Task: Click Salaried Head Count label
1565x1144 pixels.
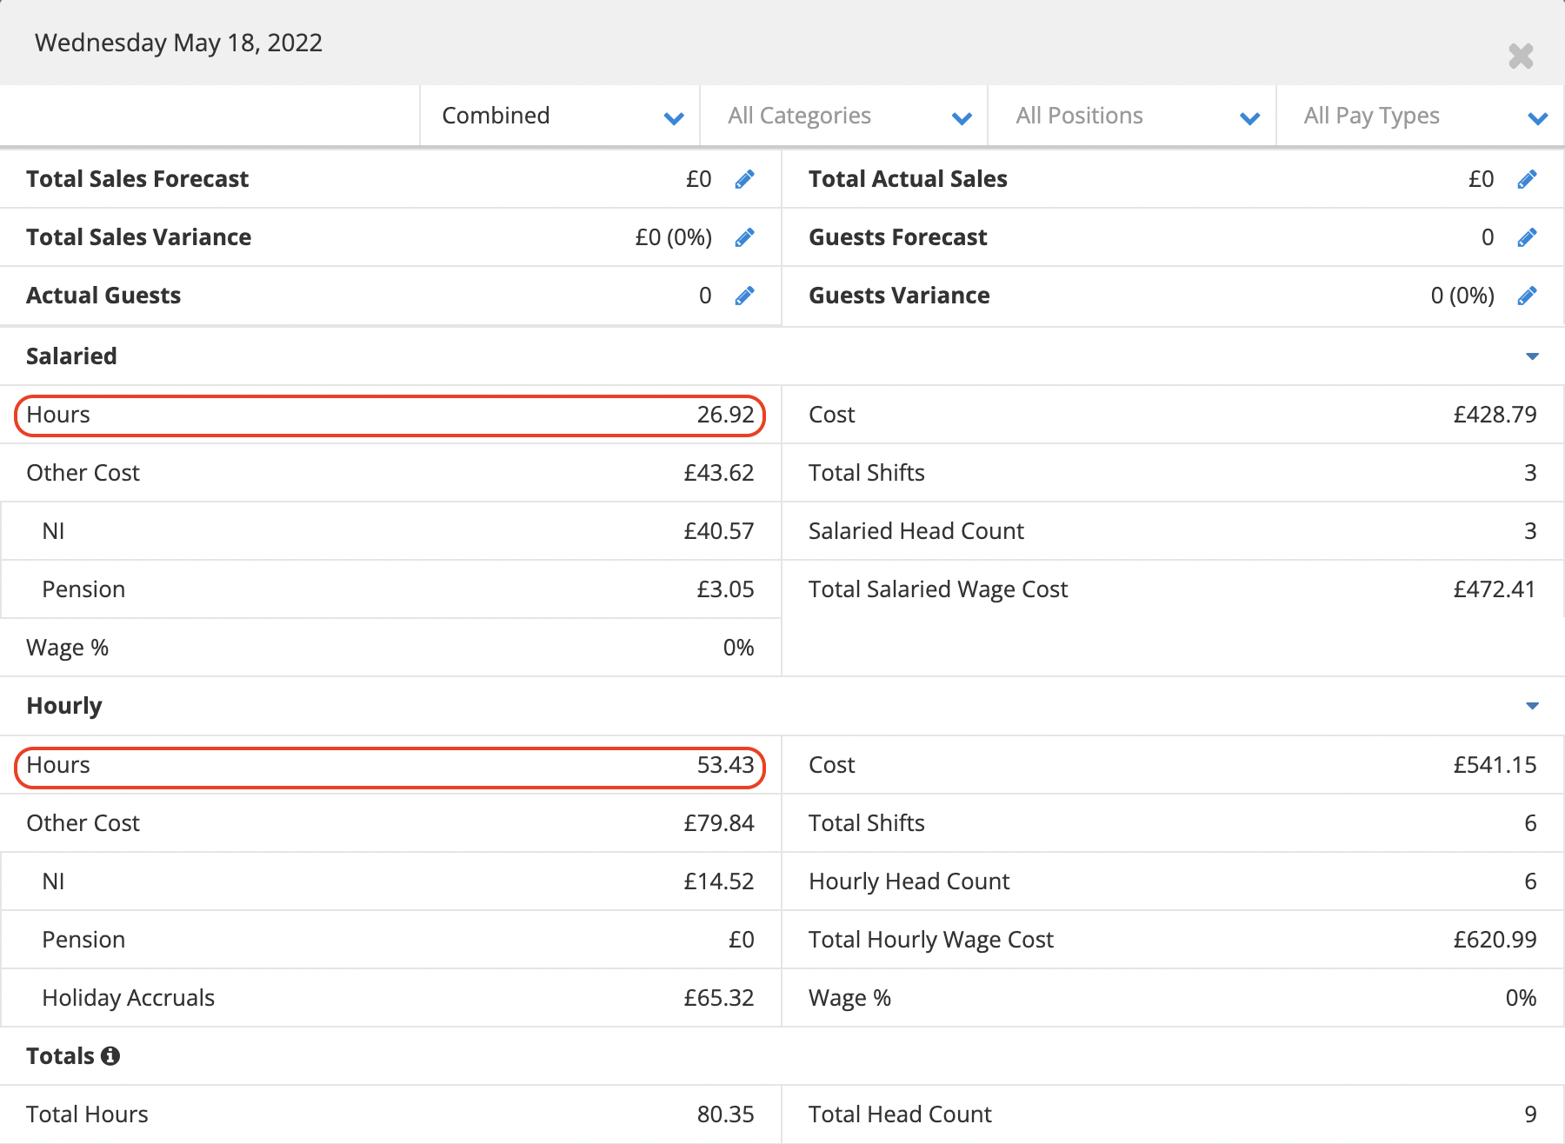Action: [x=916, y=531]
